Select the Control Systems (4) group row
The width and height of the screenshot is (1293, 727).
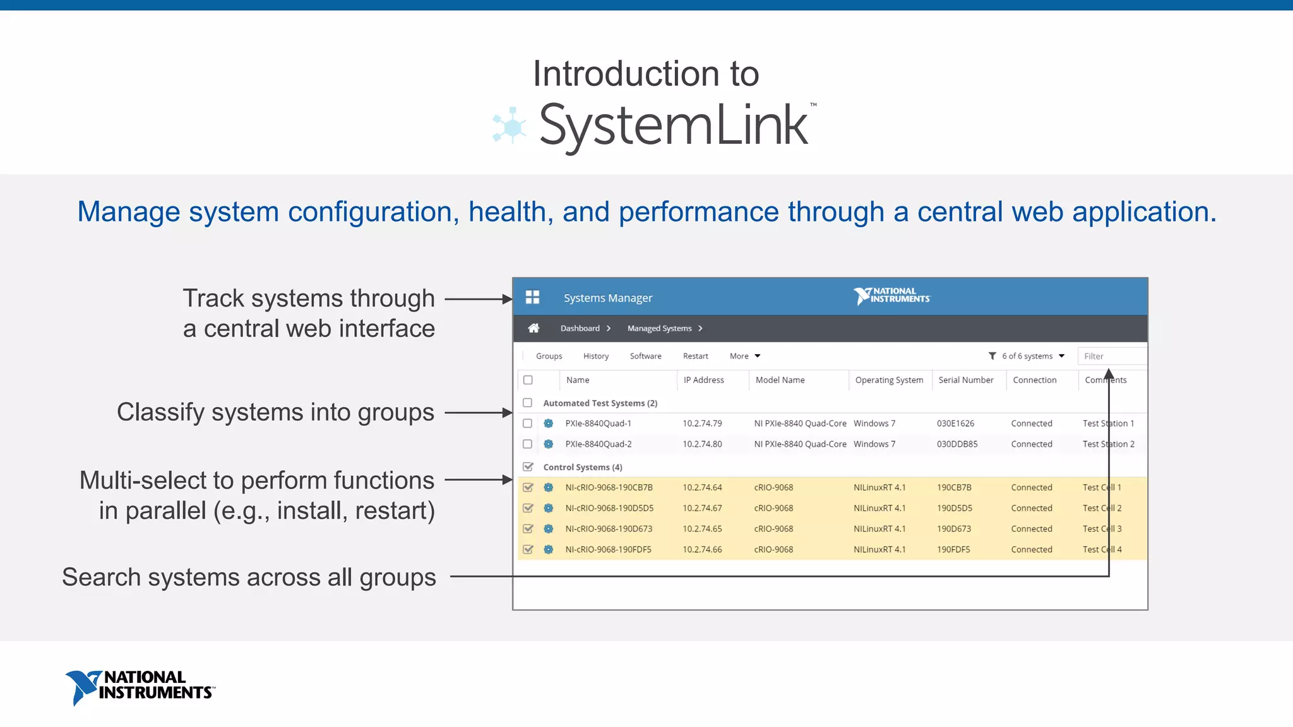[832, 467]
